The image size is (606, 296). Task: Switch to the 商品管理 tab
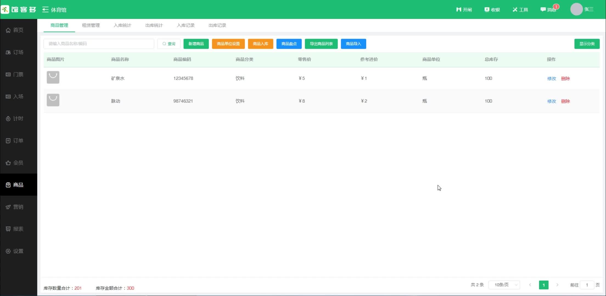click(59, 25)
